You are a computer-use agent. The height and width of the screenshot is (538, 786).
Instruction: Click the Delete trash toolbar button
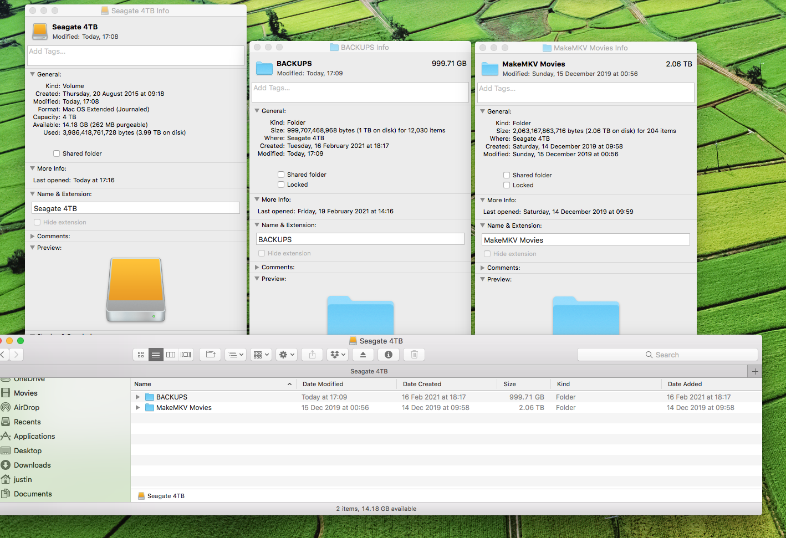point(414,355)
